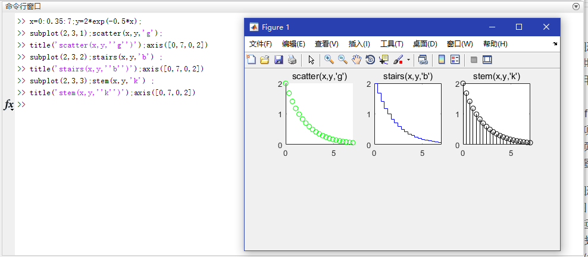Click the scatter(x,y,'g') plot title
Screen dimensions: 588x257
320,77
